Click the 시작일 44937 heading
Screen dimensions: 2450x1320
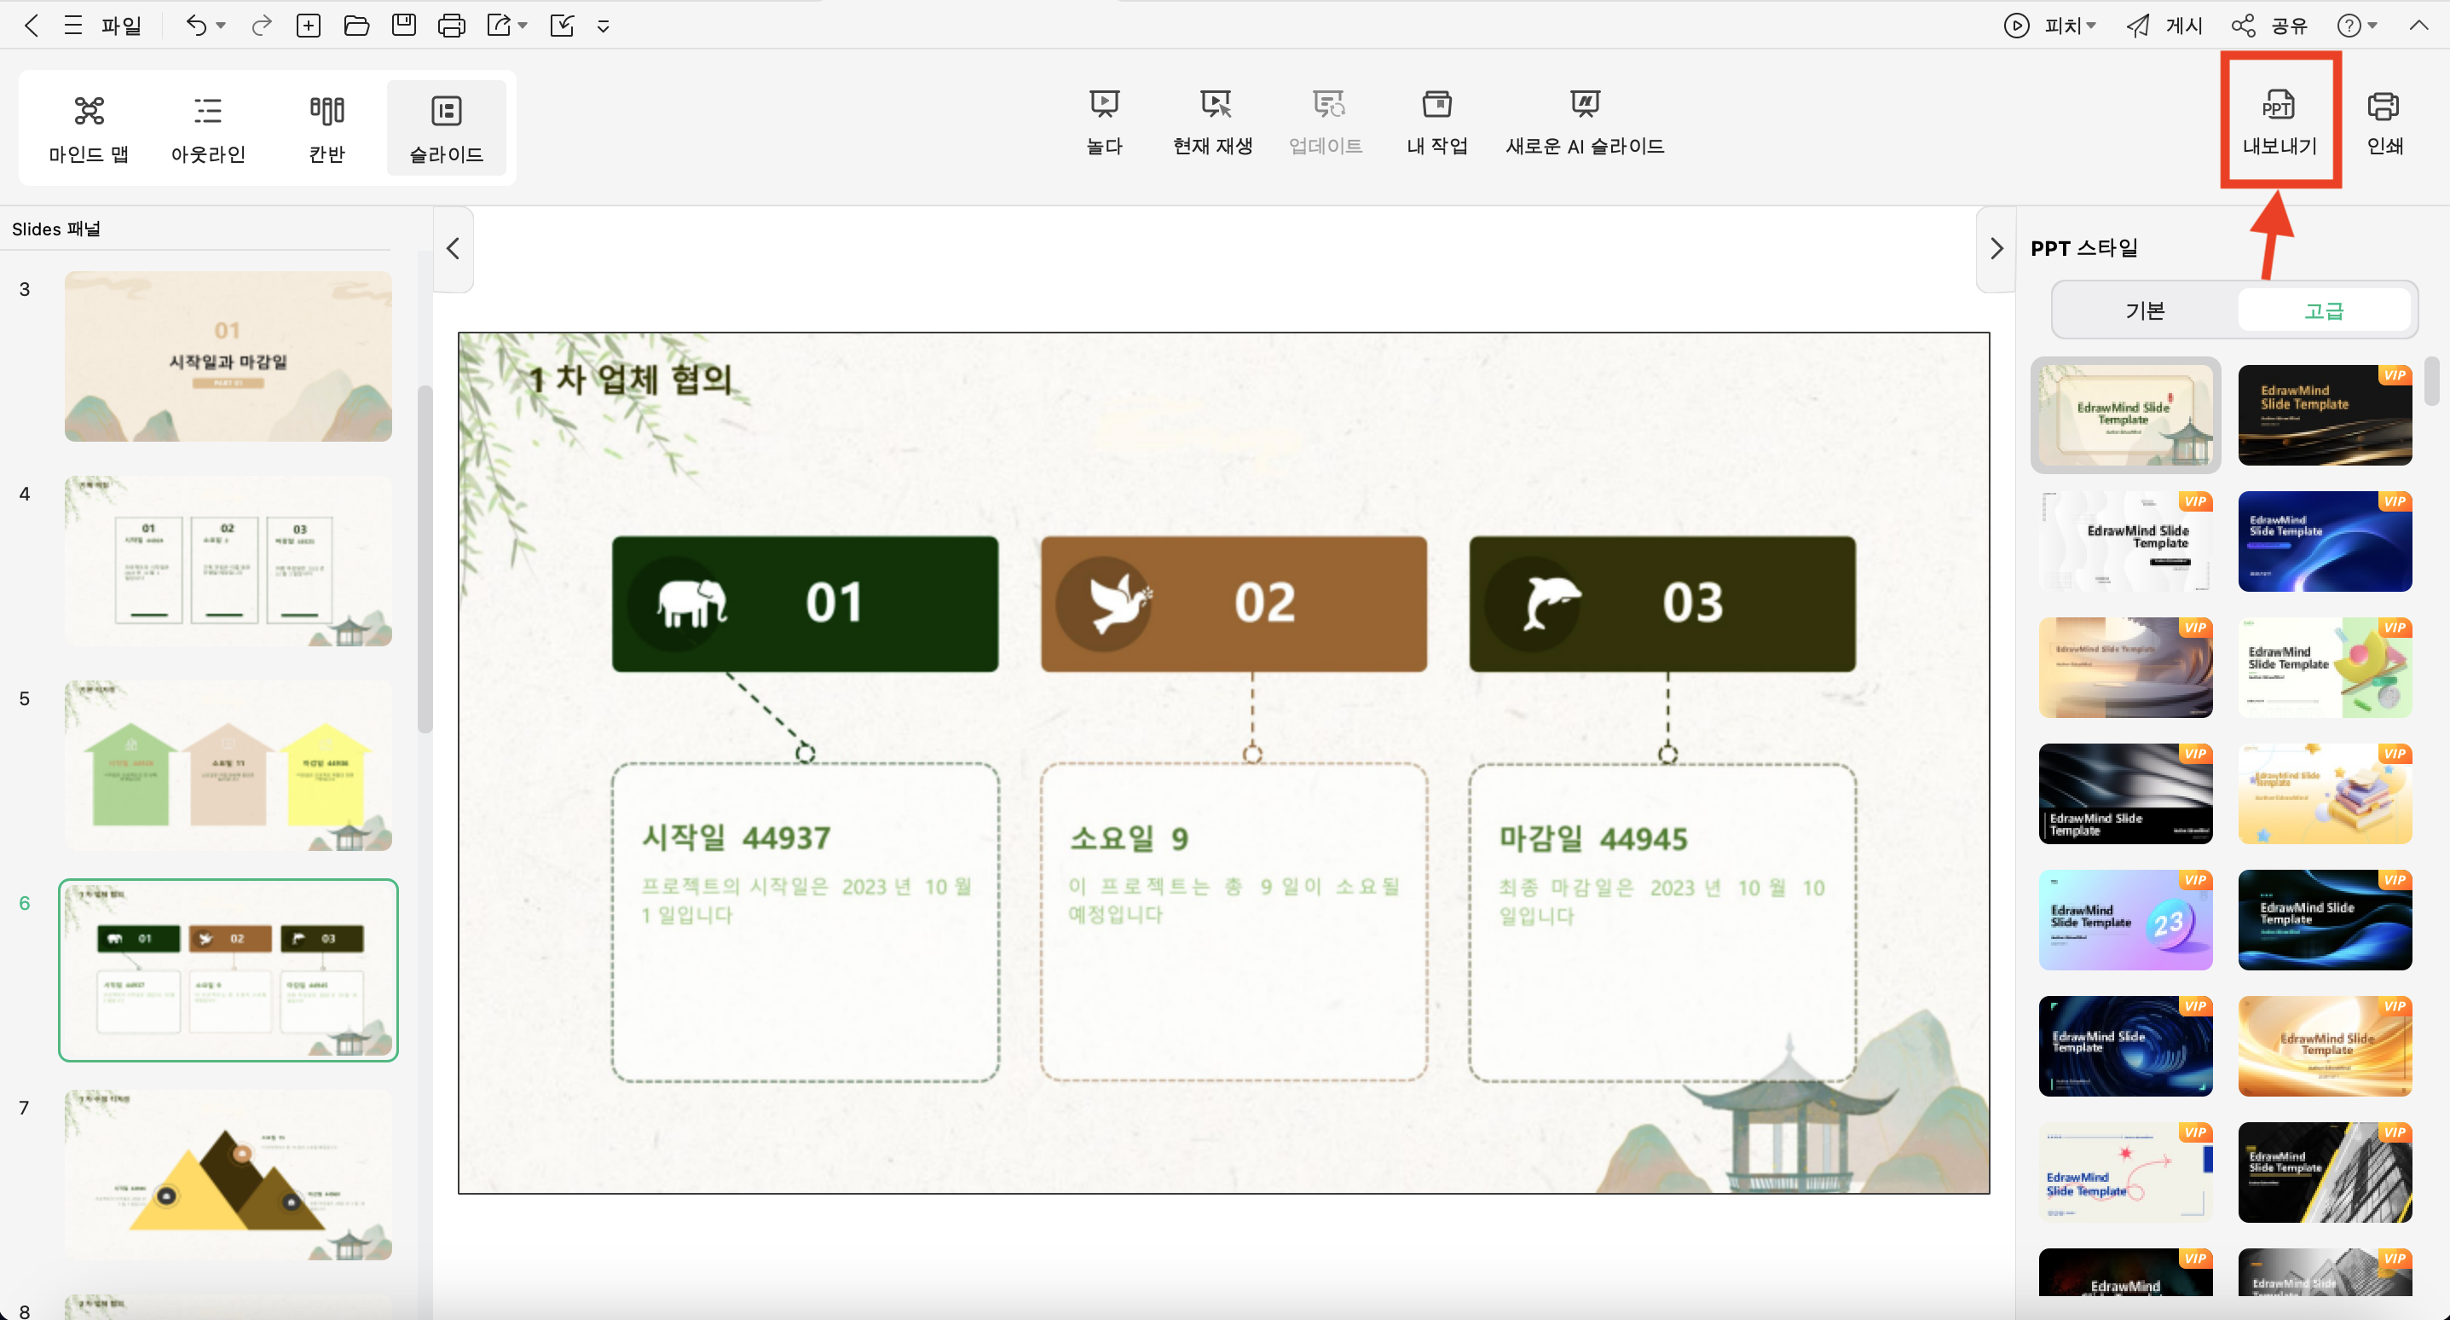click(x=737, y=837)
